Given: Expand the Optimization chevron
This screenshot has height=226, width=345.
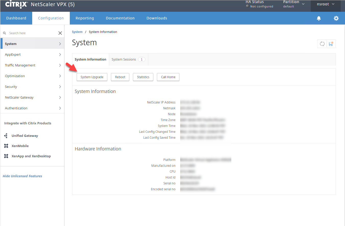Looking at the screenshot, I should point(60,76).
